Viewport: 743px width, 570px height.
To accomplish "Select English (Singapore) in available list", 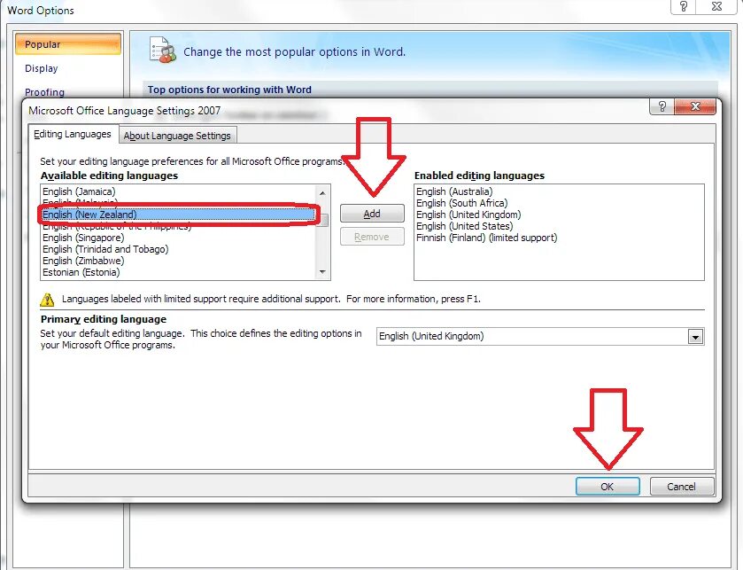I will (178, 238).
